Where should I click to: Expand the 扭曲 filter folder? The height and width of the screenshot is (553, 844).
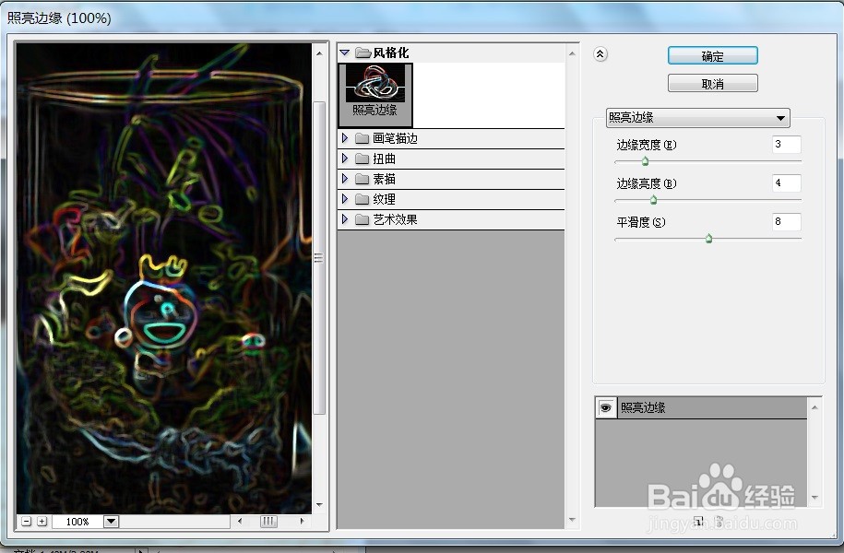coord(345,159)
